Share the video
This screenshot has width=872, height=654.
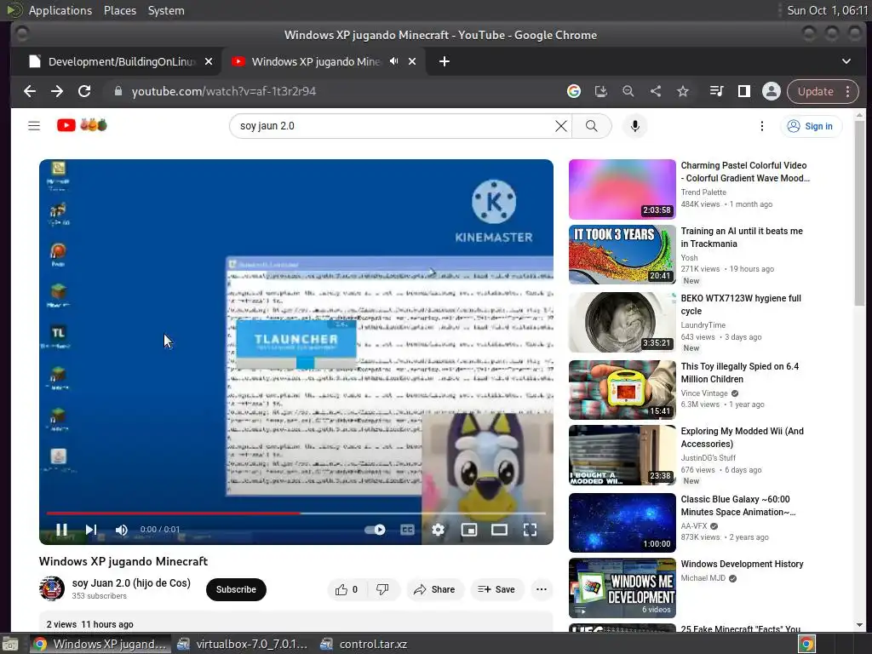pyautogui.click(x=434, y=589)
